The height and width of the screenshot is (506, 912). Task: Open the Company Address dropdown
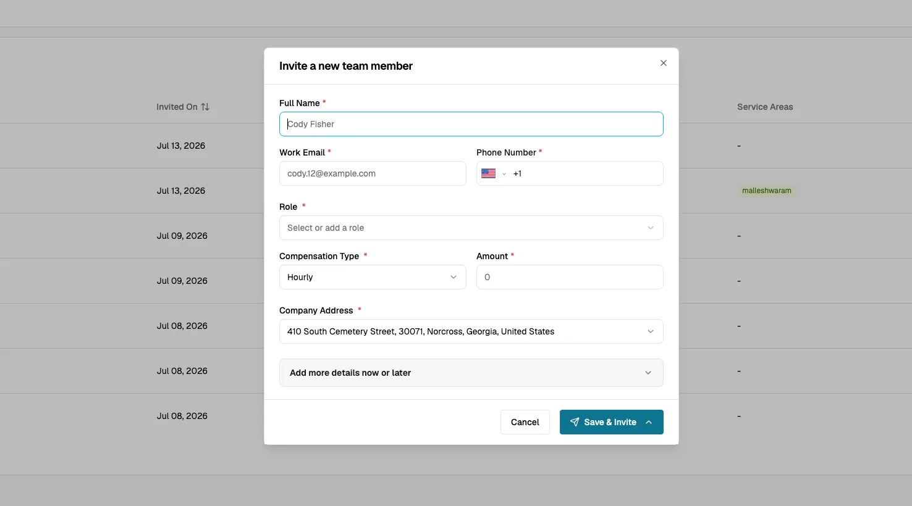point(471,331)
